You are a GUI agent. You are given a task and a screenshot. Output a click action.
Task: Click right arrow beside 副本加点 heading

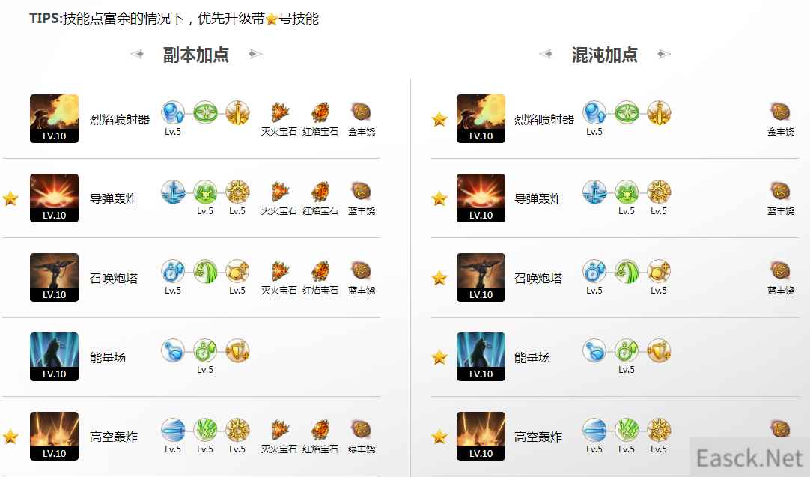[255, 54]
